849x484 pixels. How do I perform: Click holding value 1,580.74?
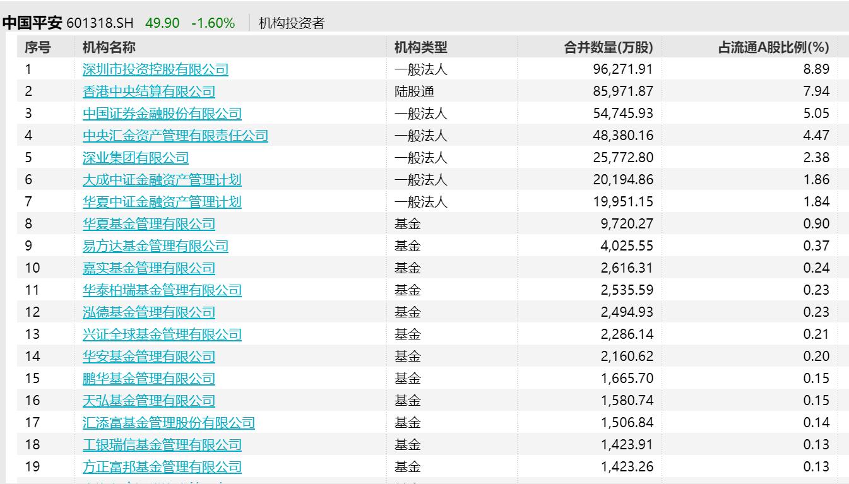click(626, 401)
